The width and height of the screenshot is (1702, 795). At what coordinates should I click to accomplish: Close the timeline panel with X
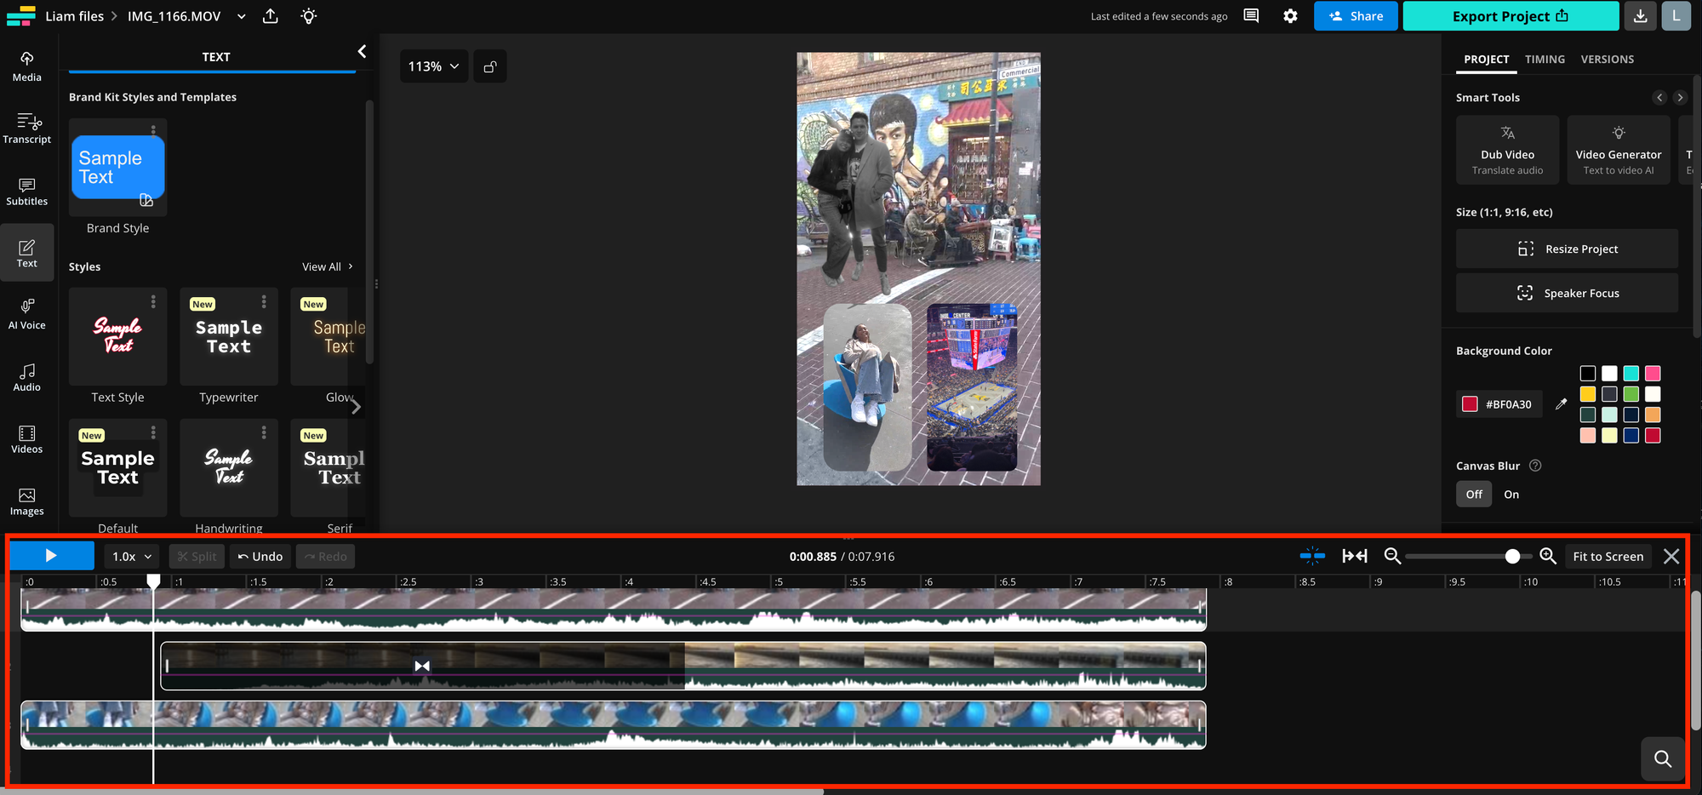[1671, 556]
